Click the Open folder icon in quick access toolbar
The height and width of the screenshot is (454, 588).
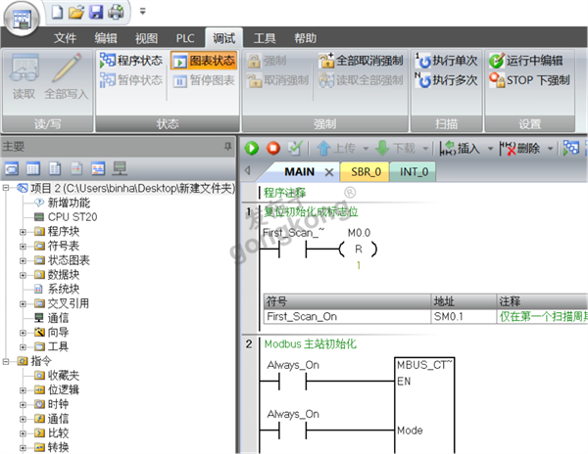[x=76, y=12]
